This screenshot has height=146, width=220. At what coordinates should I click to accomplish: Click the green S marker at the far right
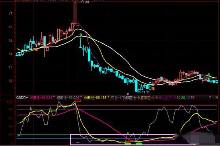(208, 75)
